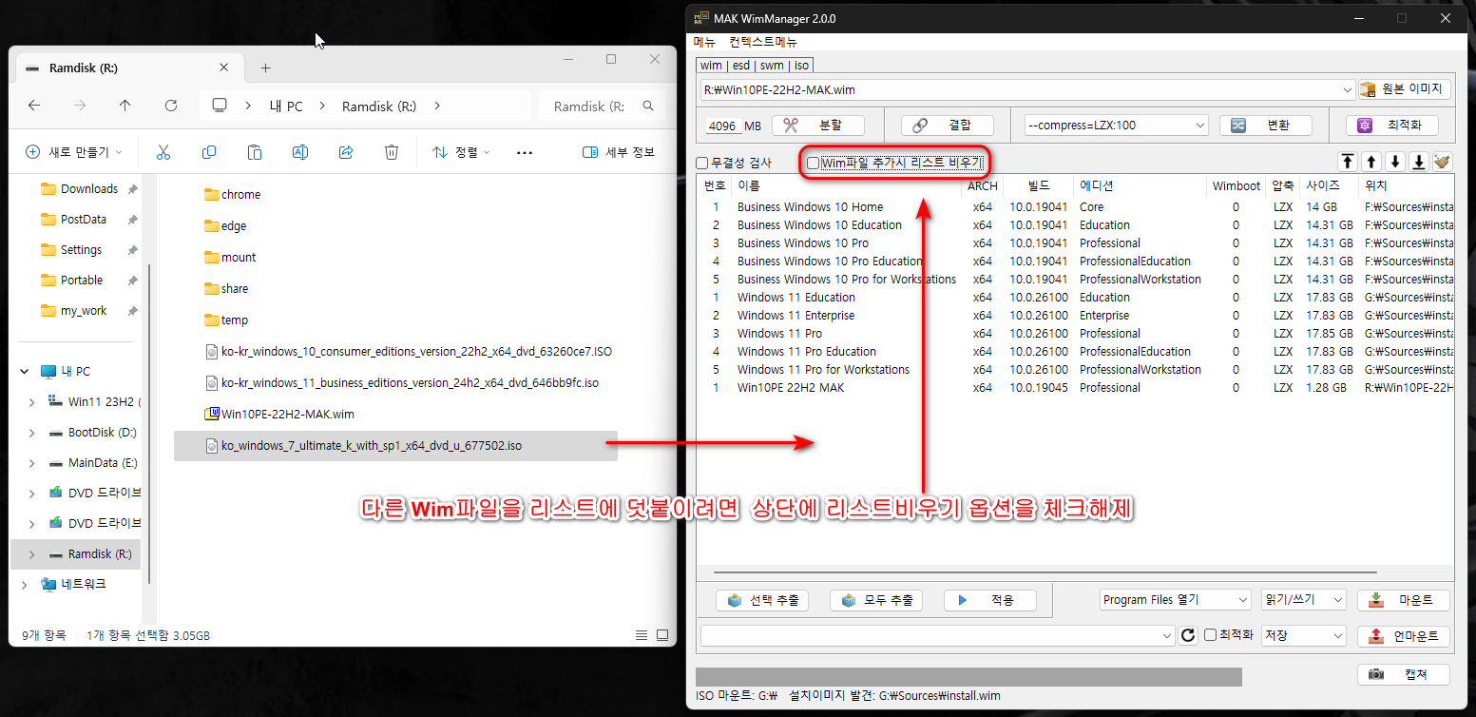Click the circular refresh icon beside the path combo

(x=1187, y=635)
